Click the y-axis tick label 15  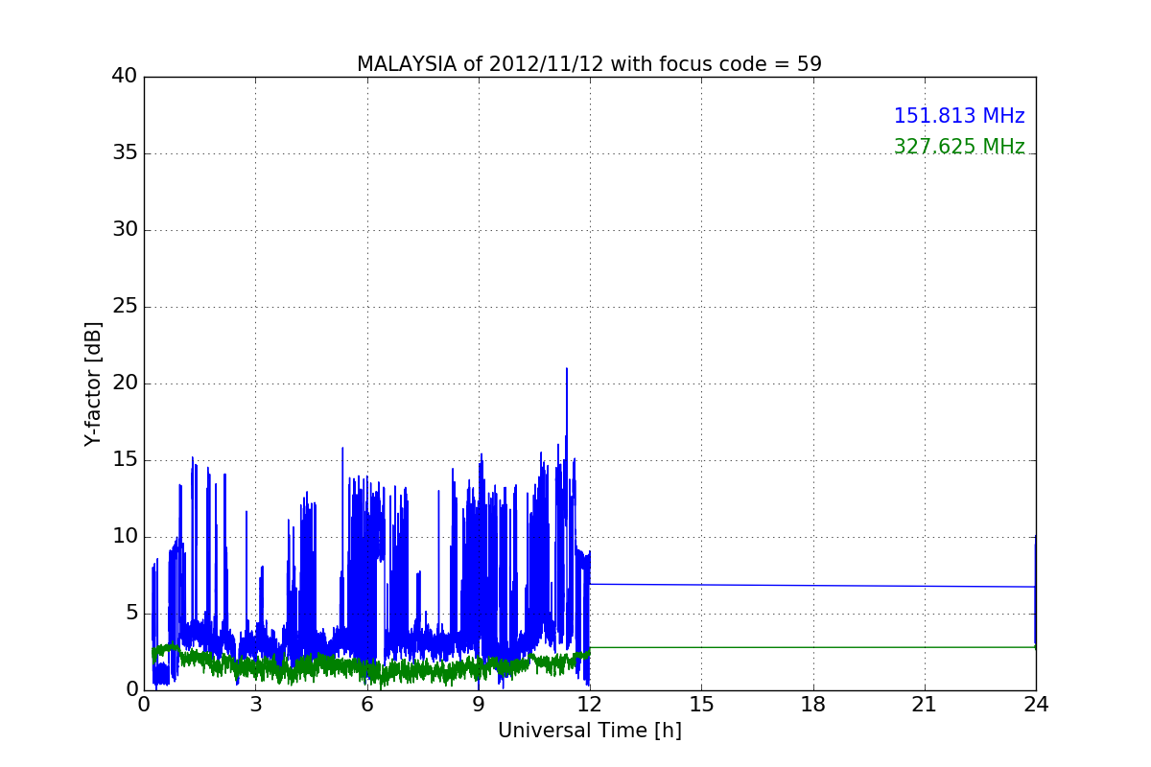click(x=125, y=460)
